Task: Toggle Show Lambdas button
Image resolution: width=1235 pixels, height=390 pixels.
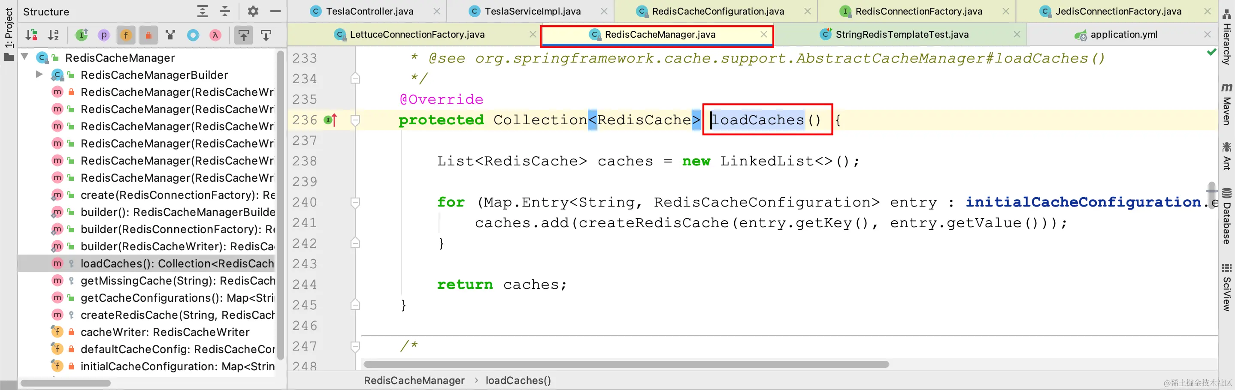Action: click(215, 35)
